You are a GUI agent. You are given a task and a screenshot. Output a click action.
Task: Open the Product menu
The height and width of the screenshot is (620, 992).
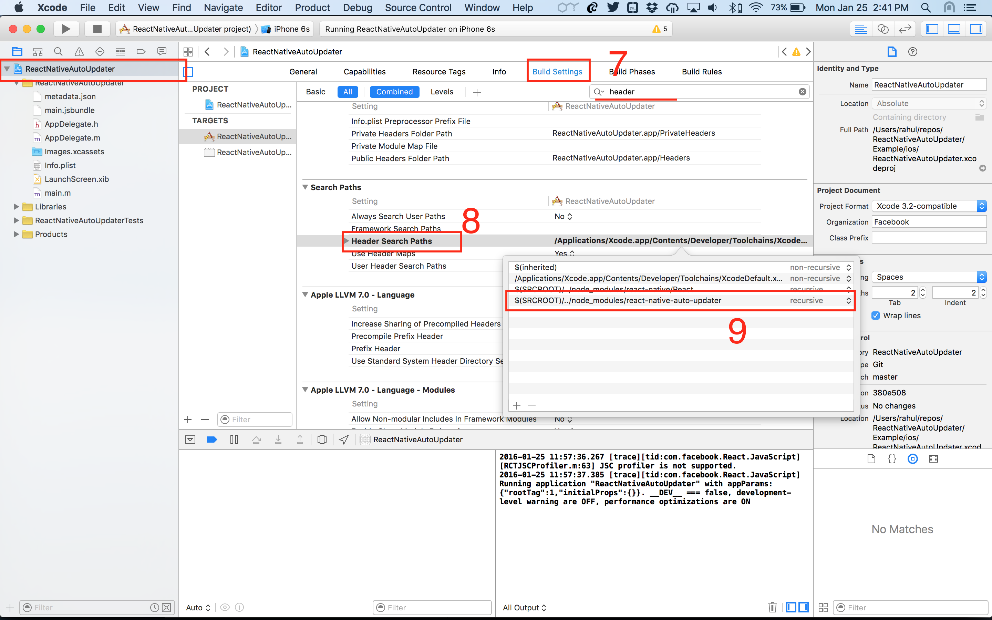(x=312, y=7)
